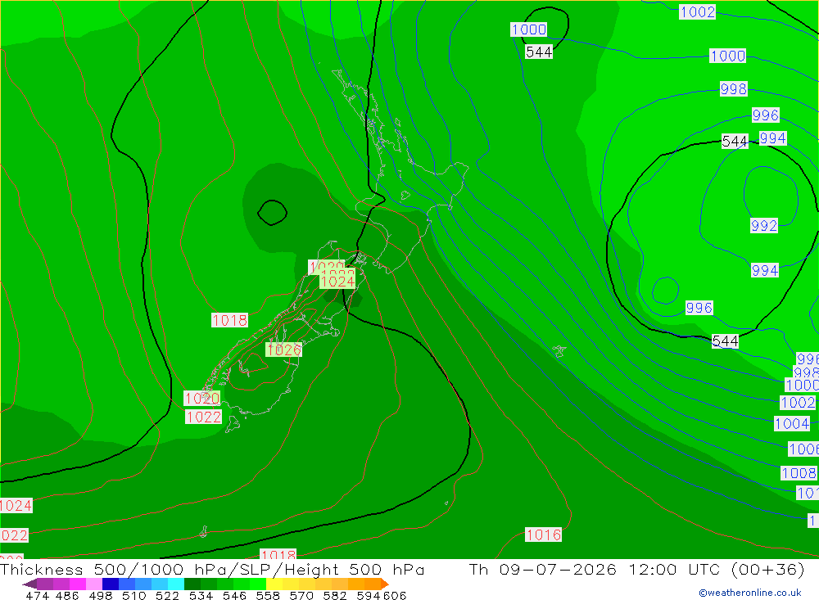Click the blue 1008 isobar label

point(799,473)
